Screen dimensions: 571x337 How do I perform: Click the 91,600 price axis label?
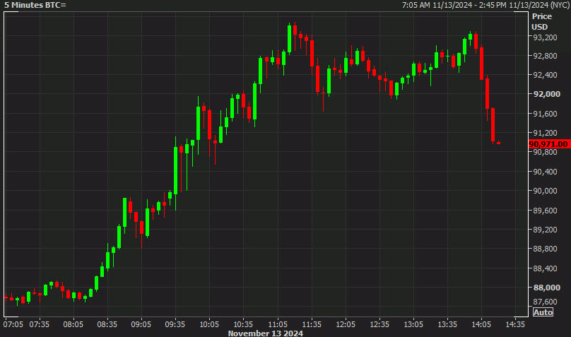click(x=545, y=114)
